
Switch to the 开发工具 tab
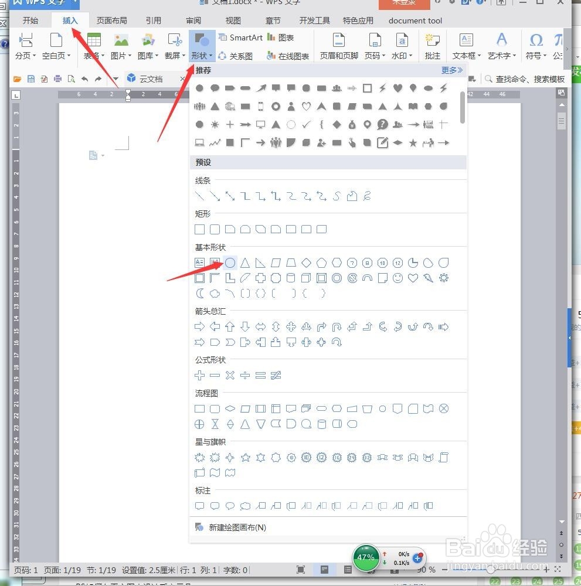(x=314, y=21)
